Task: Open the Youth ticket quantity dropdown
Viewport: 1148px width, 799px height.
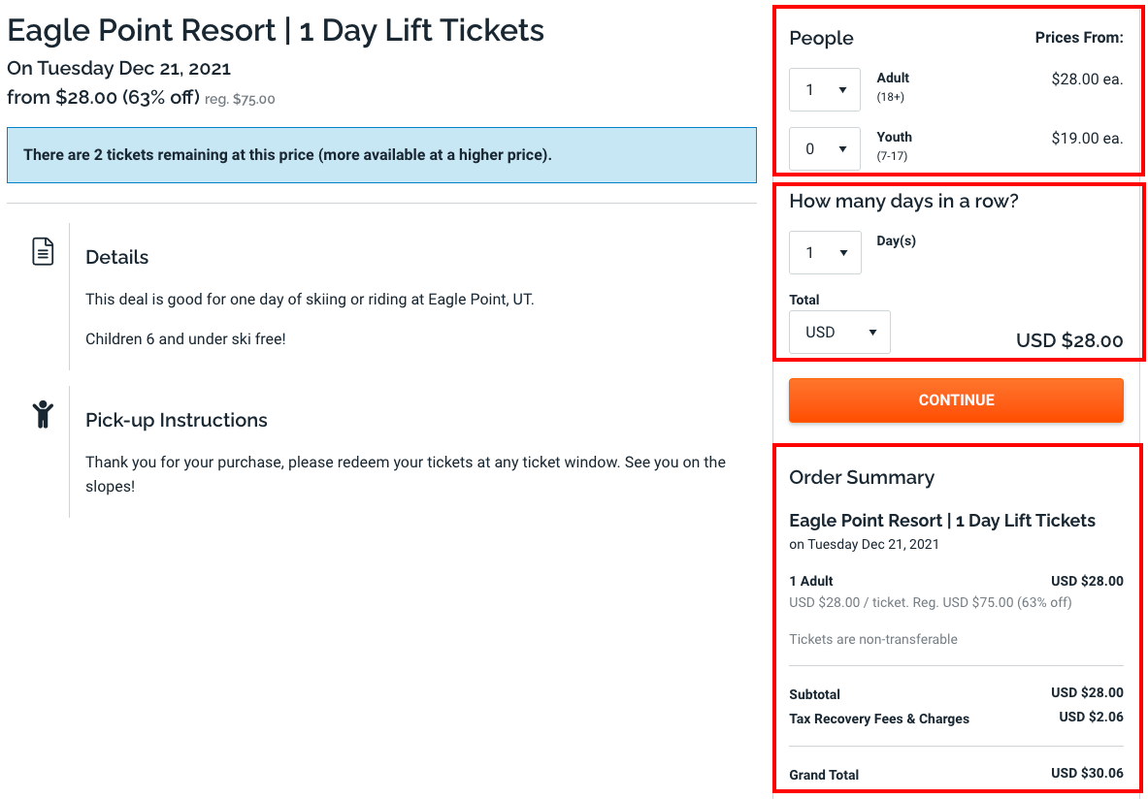Action: coord(825,149)
